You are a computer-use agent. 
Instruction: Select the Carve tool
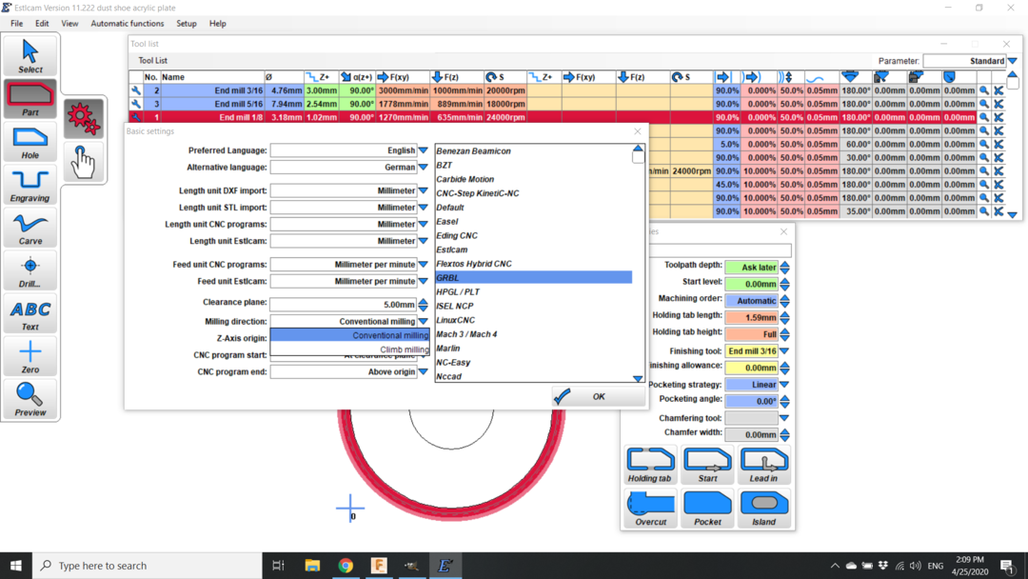tap(30, 229)
